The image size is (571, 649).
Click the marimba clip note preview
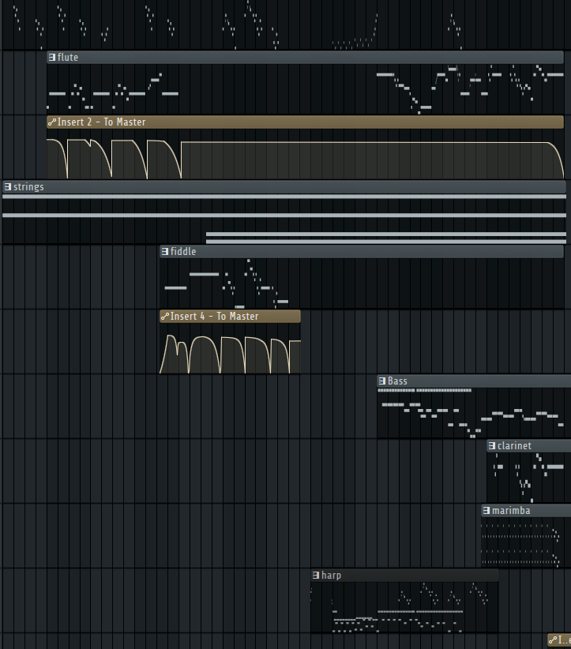pyautogui.click(x=526, y=542)
